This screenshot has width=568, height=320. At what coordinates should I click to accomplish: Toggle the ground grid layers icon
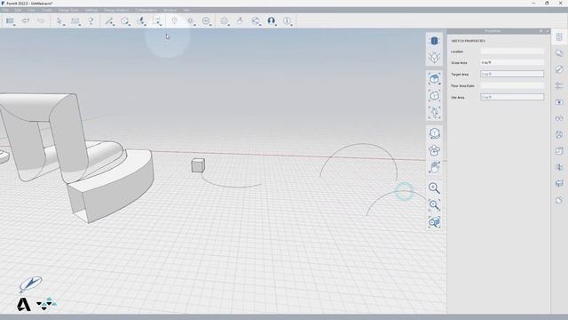434,57
